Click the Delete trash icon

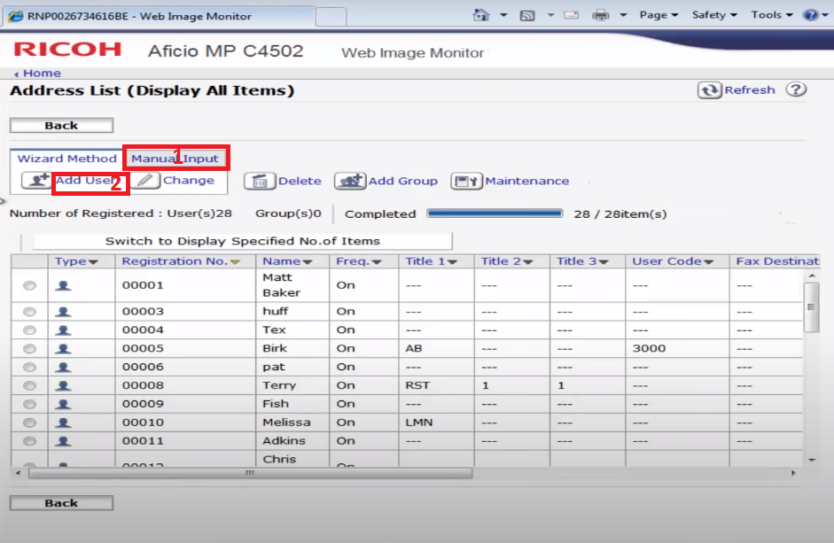point(260,181)
